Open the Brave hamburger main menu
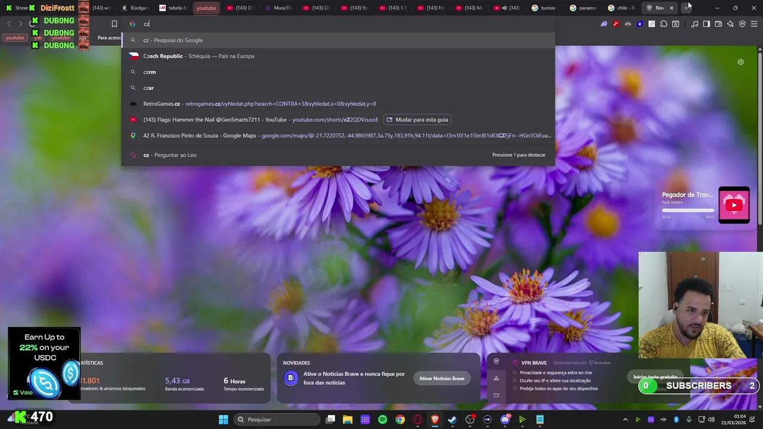This screenshot has height=429, width=763. [754, 24]
